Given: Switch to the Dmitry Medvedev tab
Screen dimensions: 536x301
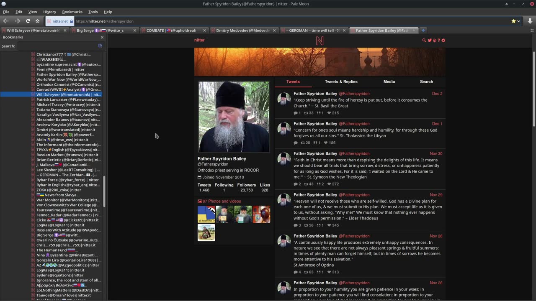Looking at the screenshot, I should pyautogui.click(x=244, y=30).
